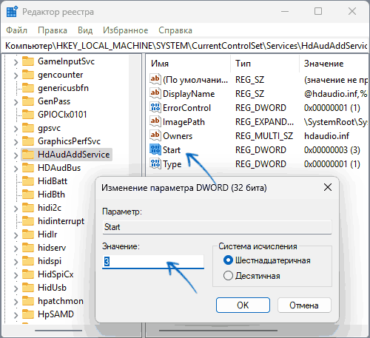Close the DWORD edit dialog
Image resolution: width=370 pixels, height=338 pixels.
328,187
